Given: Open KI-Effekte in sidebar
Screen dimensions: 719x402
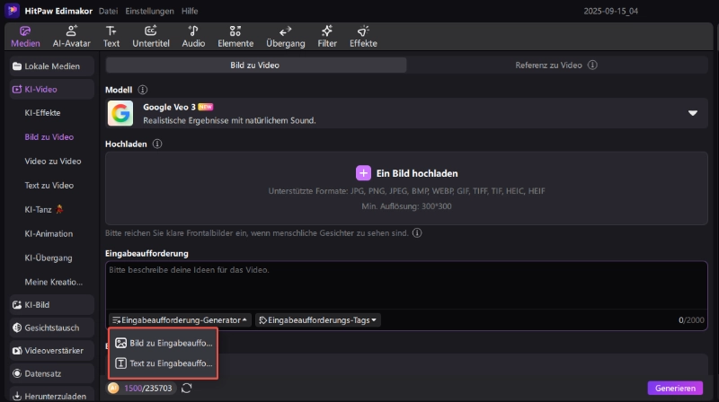Looking at the screenshot, I should pos(42,113).
